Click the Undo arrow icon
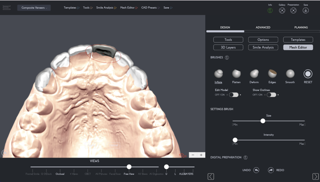Viewport: 320px width, 182px height. click(x=256, y=170)
